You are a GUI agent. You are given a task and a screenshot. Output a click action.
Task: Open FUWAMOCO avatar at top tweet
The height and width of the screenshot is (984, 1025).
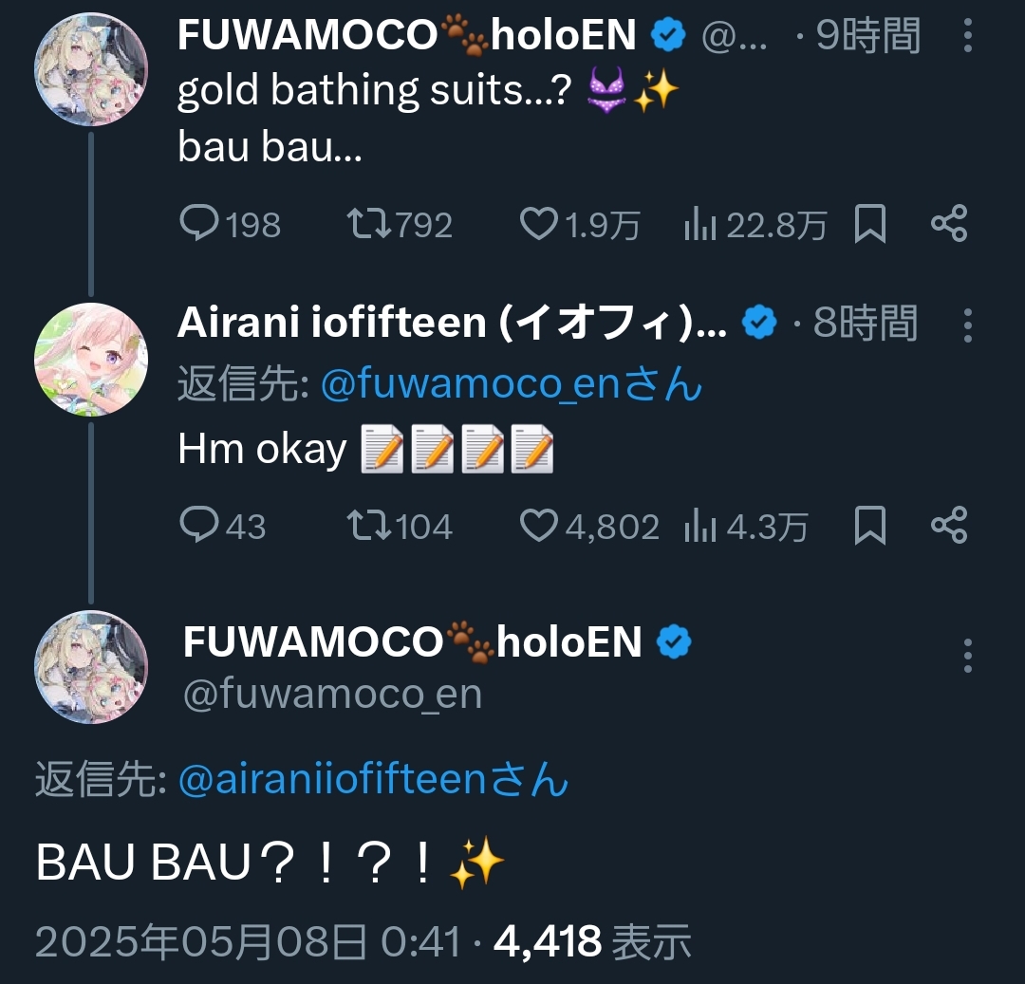click(x=91, y=69)
